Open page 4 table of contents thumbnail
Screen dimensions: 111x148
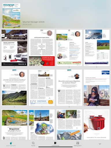coord(69,48)
